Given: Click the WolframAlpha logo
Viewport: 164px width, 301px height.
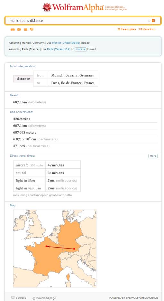Looking at the screenshot, I should [84, 7].
